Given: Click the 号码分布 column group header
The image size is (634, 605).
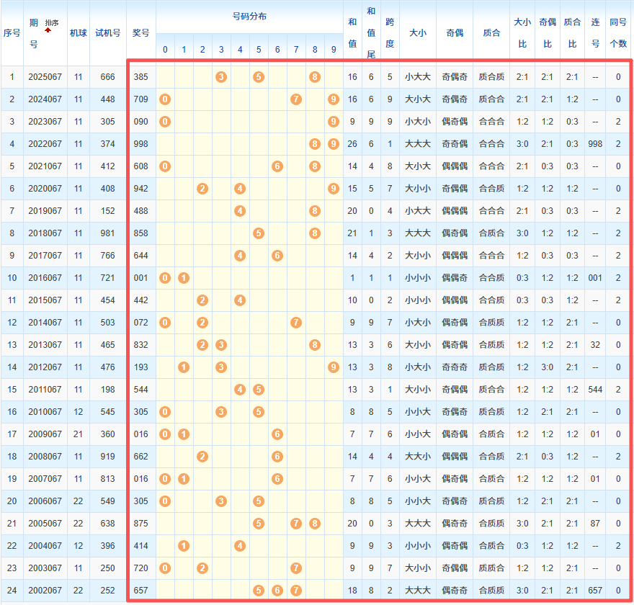Looking at the screenshot, I should tap(249, 16).
